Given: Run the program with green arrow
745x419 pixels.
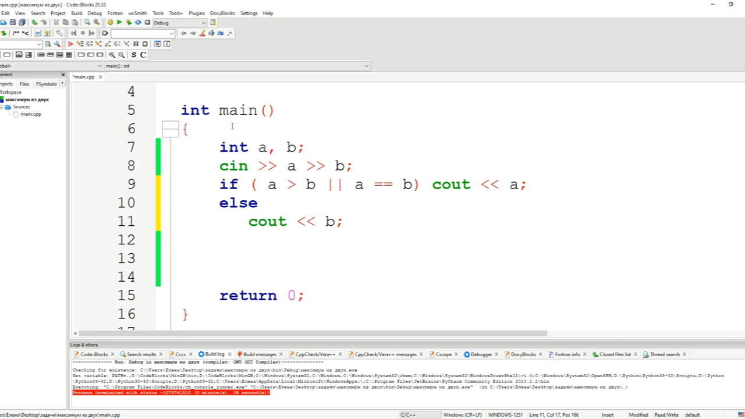Looking at the screenshot, I should [x=119, y=22].
